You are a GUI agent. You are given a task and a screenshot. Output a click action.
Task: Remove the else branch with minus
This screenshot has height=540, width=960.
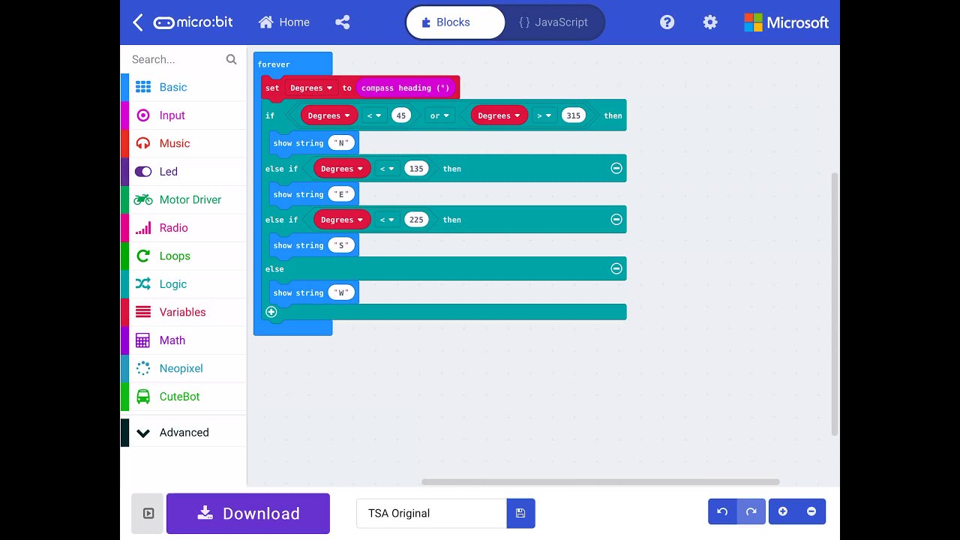click(616, 268)
